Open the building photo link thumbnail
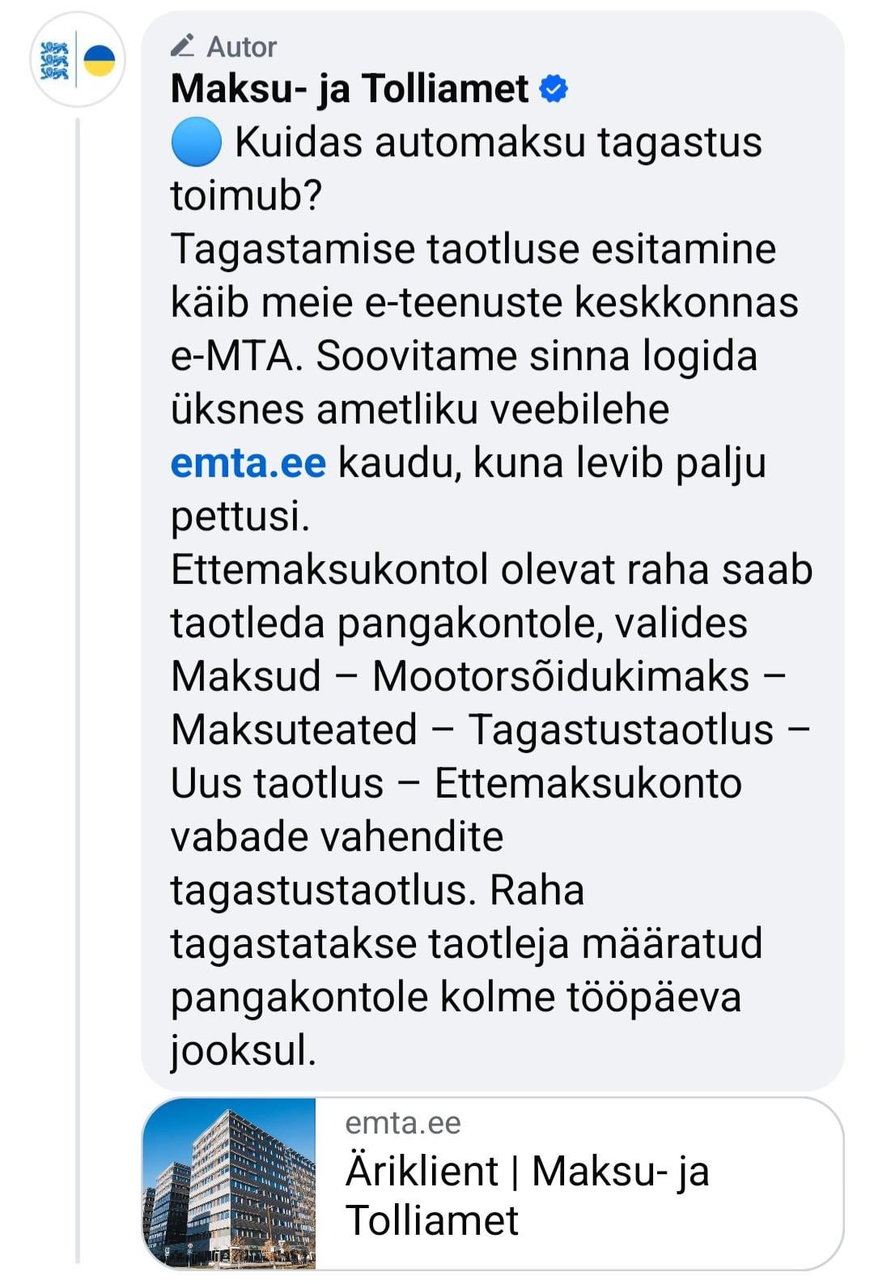 (229, 1182)
